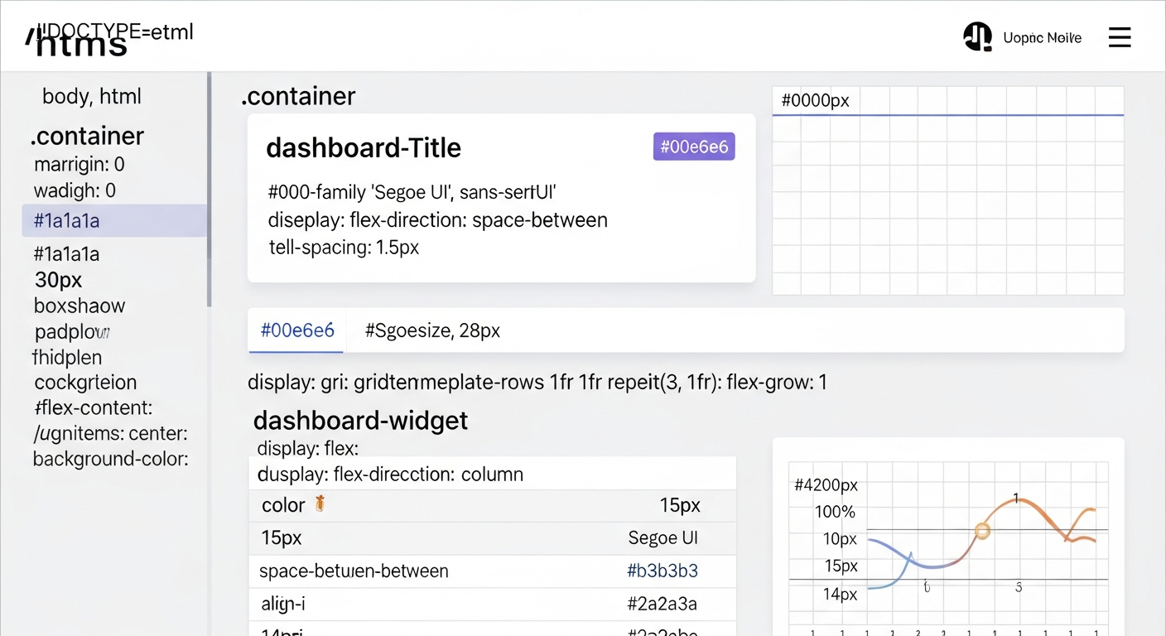The image size is (1166, 636).
Task: Click the bug icon beside color
Action: point(320,504)
